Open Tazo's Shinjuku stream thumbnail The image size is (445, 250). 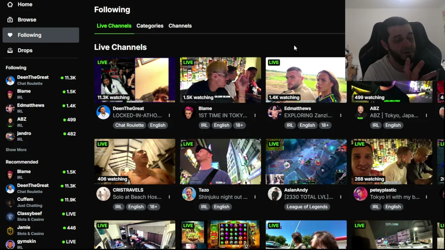click(220, 161)
